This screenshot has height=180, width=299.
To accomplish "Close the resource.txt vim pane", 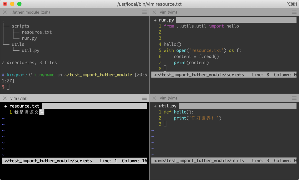I will (5, 98).
